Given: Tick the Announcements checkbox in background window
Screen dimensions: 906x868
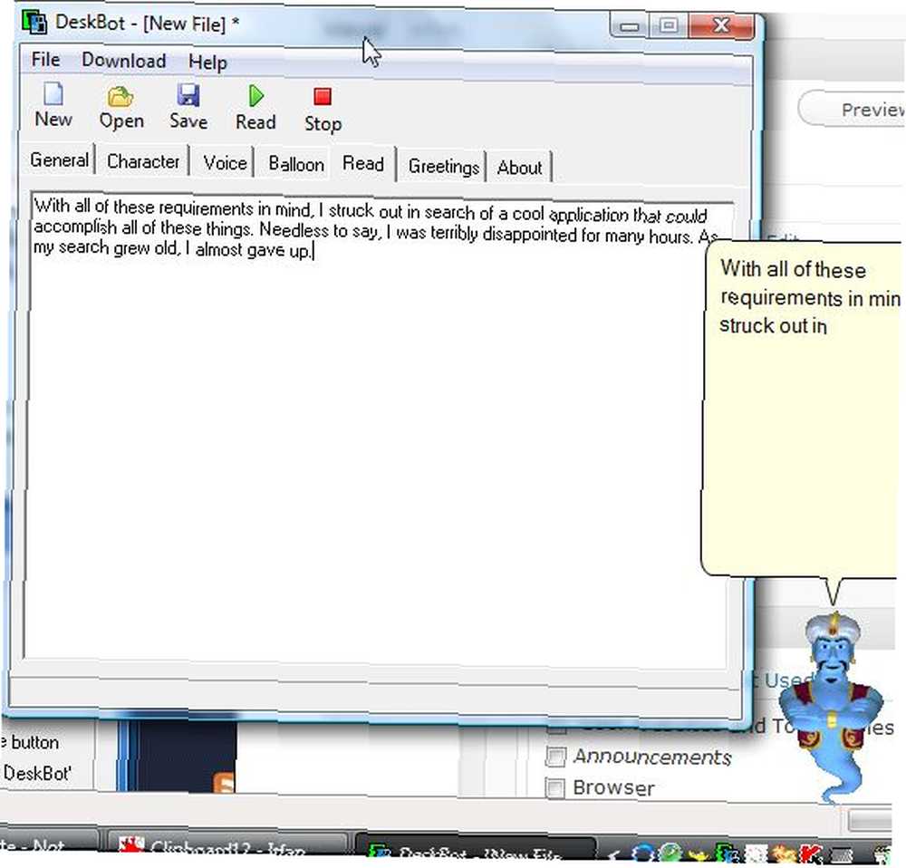Looking at the screenshot, I should (x=555, y=757).
